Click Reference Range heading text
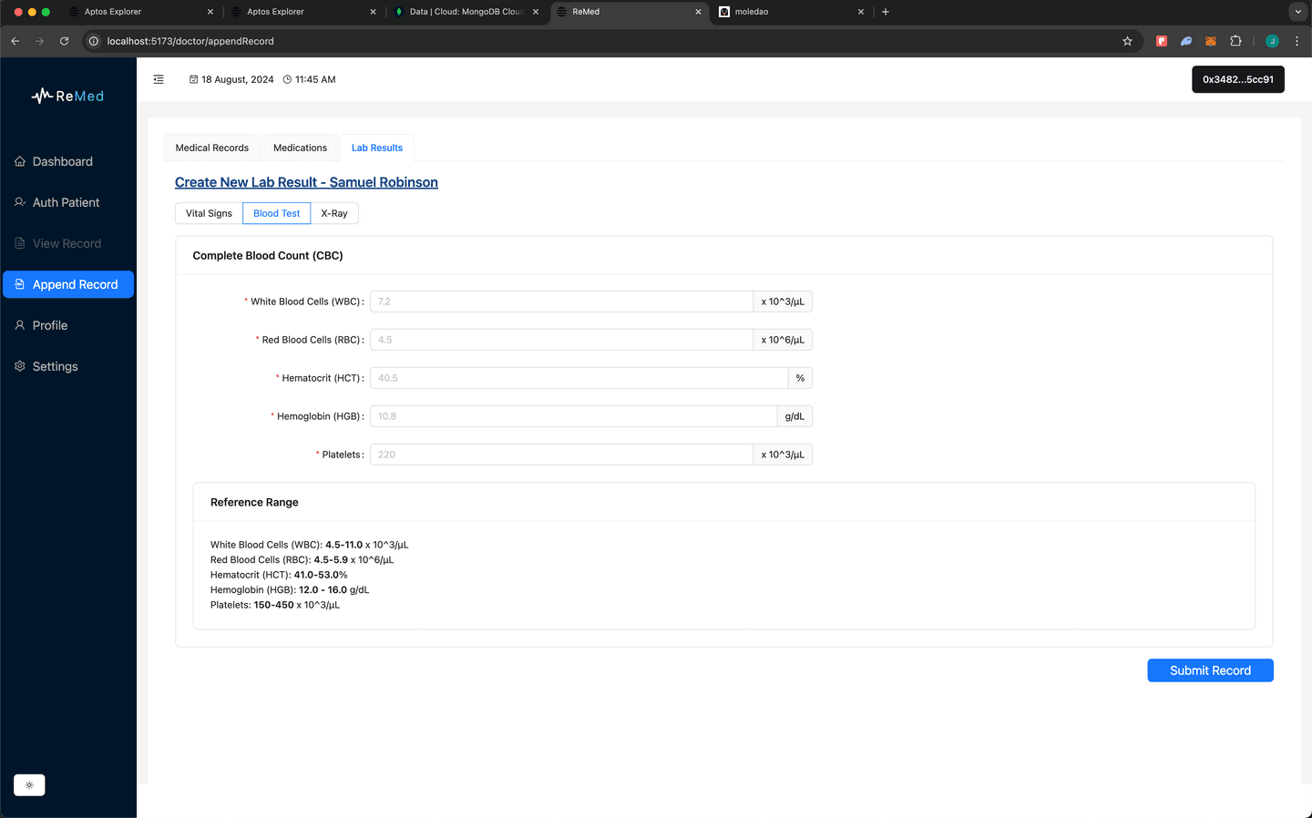 tap(254, 502)
